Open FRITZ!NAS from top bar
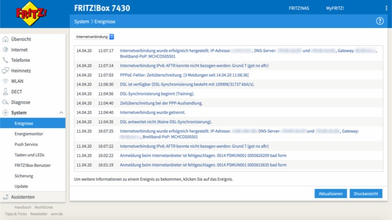 pos(300,8)
